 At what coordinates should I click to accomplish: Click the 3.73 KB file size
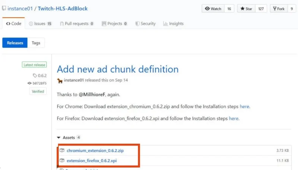(283, 150)
